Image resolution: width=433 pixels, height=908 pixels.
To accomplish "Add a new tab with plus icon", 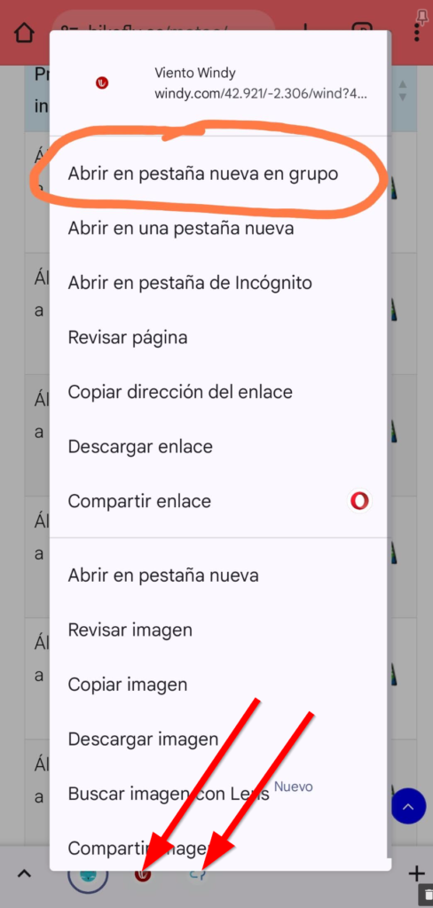I will point(416,873).
